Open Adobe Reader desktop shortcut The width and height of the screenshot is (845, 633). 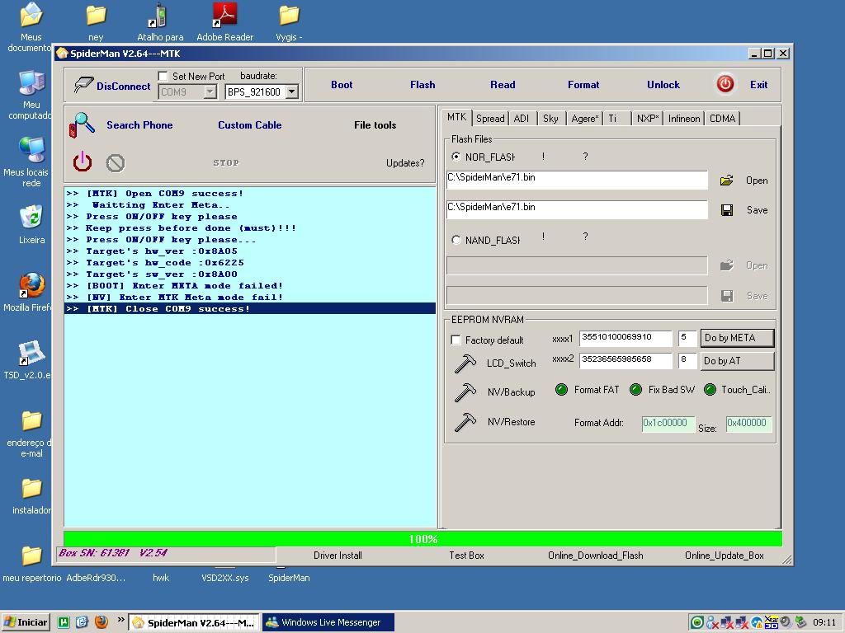224,22
